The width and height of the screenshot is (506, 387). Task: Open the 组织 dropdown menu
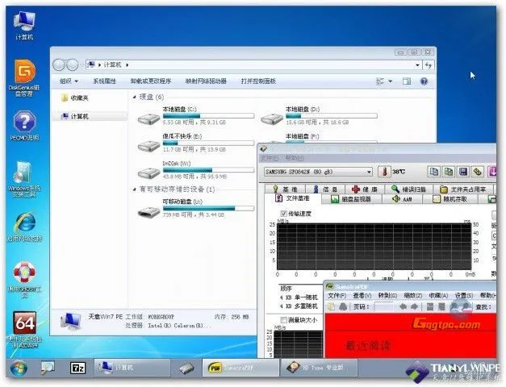[69, 81]
